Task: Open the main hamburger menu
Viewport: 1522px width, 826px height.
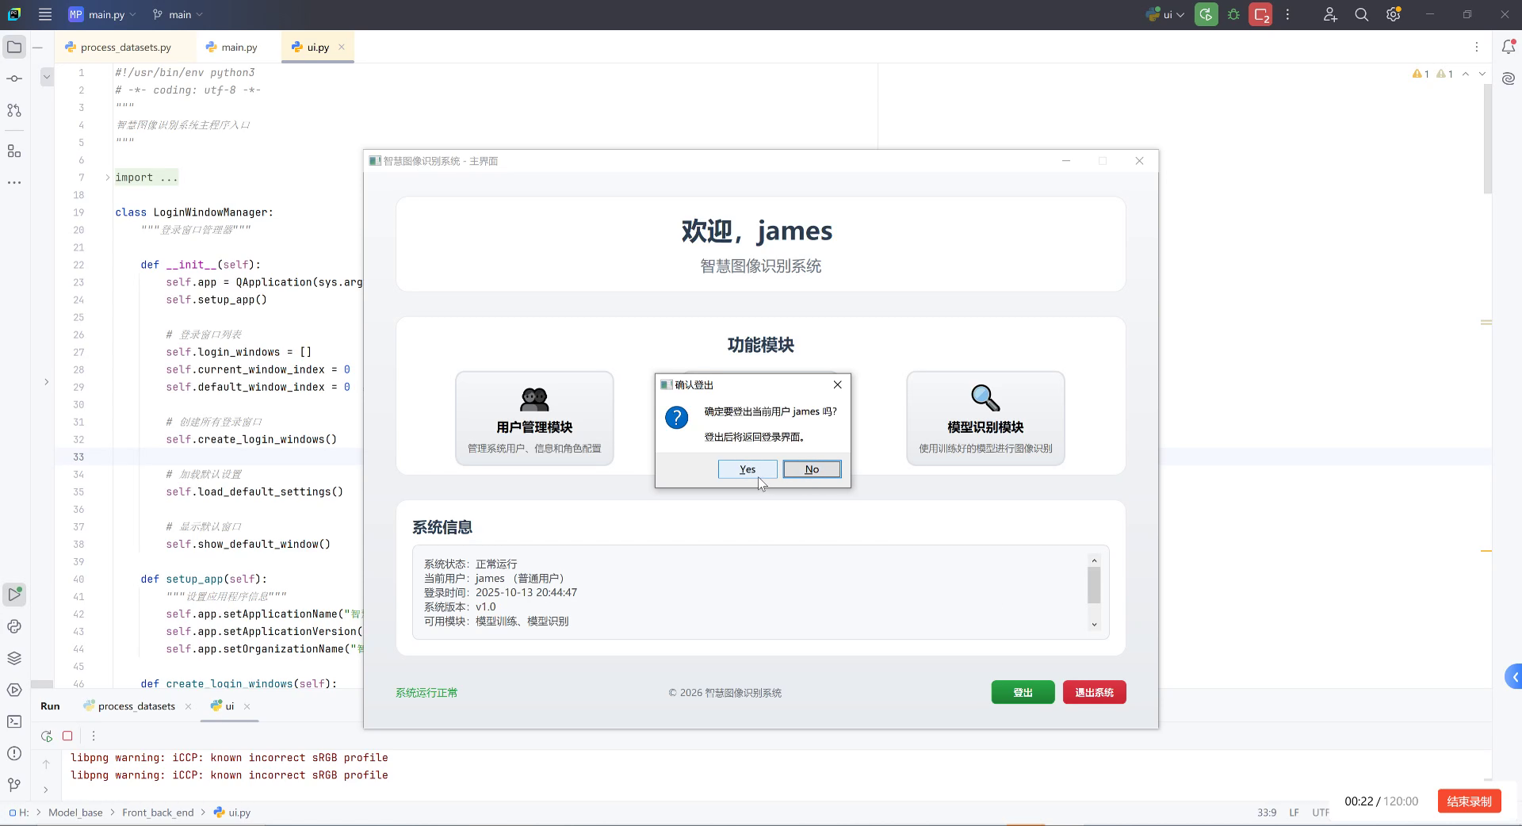Action: pyautogui.click(x=45, y=14)
